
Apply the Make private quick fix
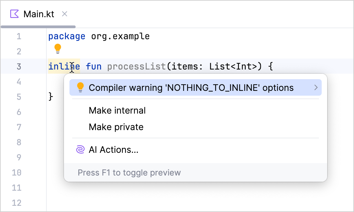click(x=116, y=127)
